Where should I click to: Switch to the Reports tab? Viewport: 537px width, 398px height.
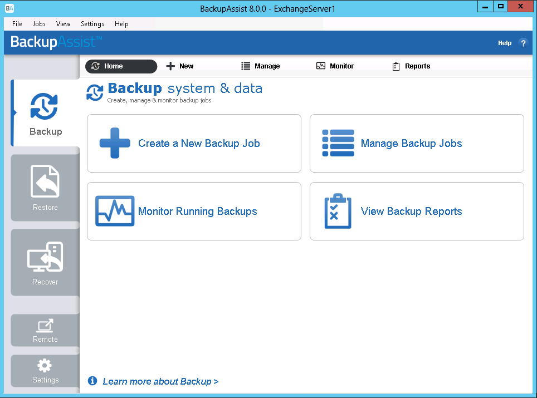pyautogui.click(x=411, y=66)
